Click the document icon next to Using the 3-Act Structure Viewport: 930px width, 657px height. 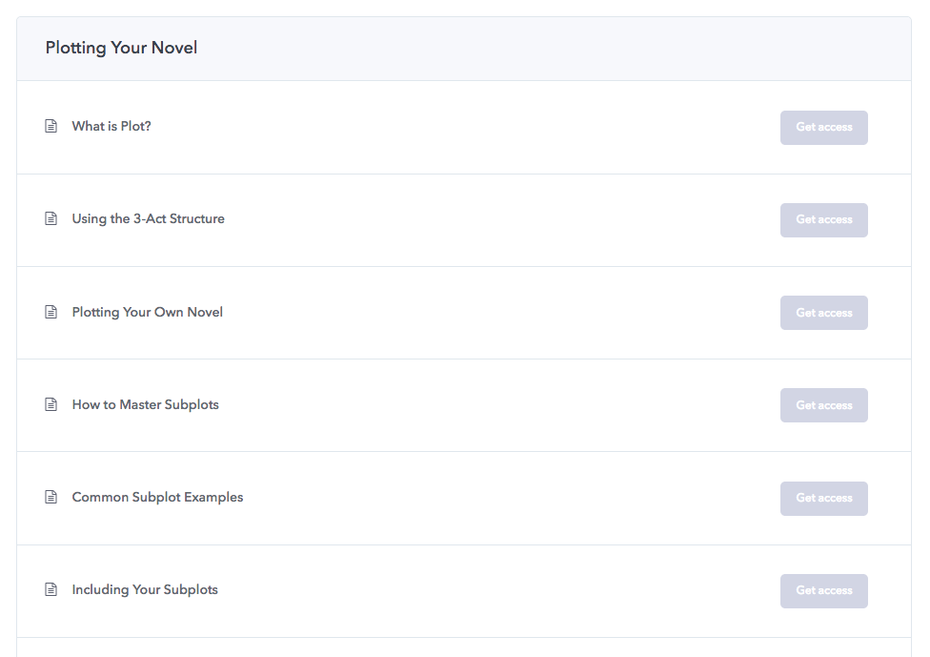click(51, 218)
